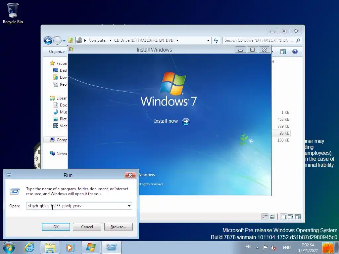Click the up-folder icon in Explorer
Image resolution: width=339 pixels, height=254 pixels.
71,40
